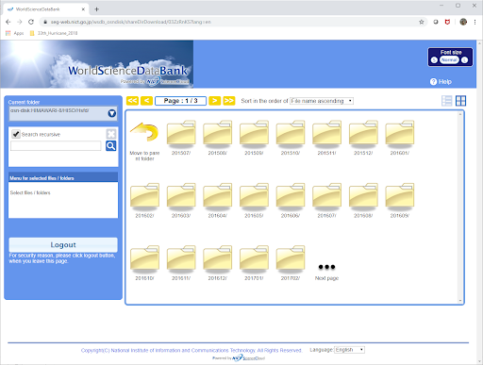Open a new browser tab
The width and height of the screenshot is (483, 365).
[97, 9]
